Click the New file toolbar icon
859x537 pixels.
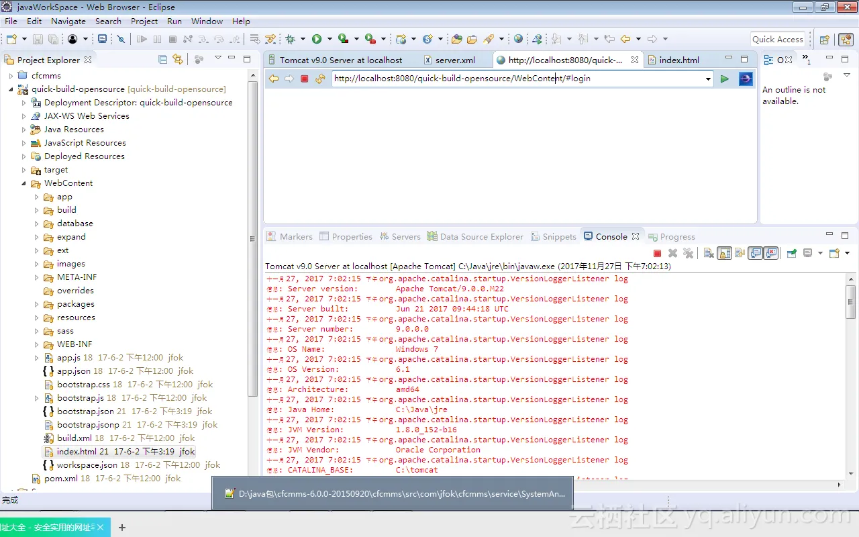coord(11,40)
